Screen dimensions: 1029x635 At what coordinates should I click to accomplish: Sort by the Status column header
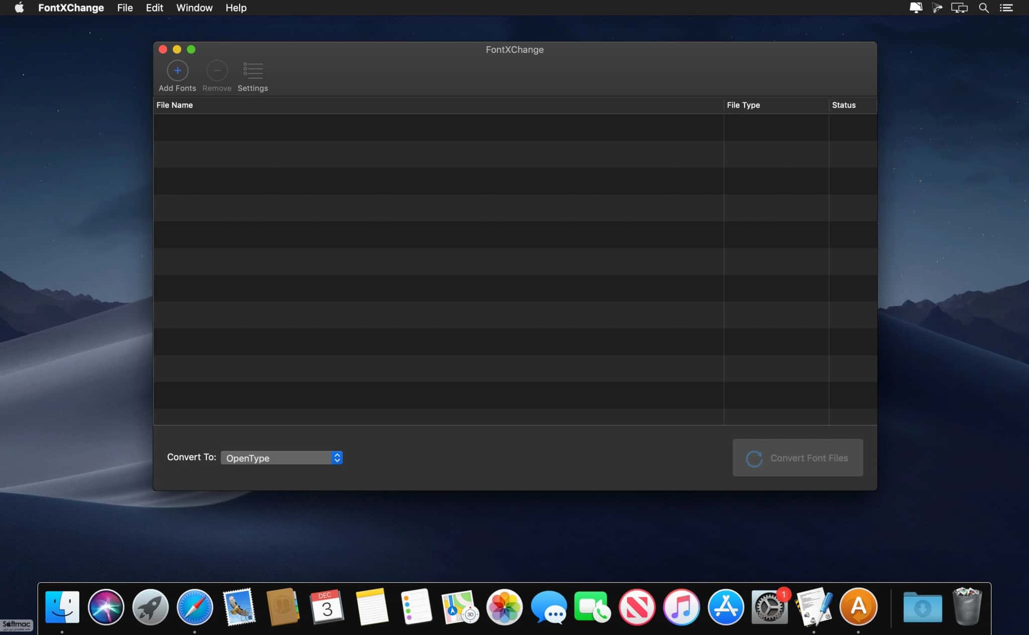coord(853,105)
